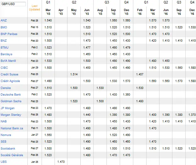Click the Jun '15 column header

click(87, 12)
